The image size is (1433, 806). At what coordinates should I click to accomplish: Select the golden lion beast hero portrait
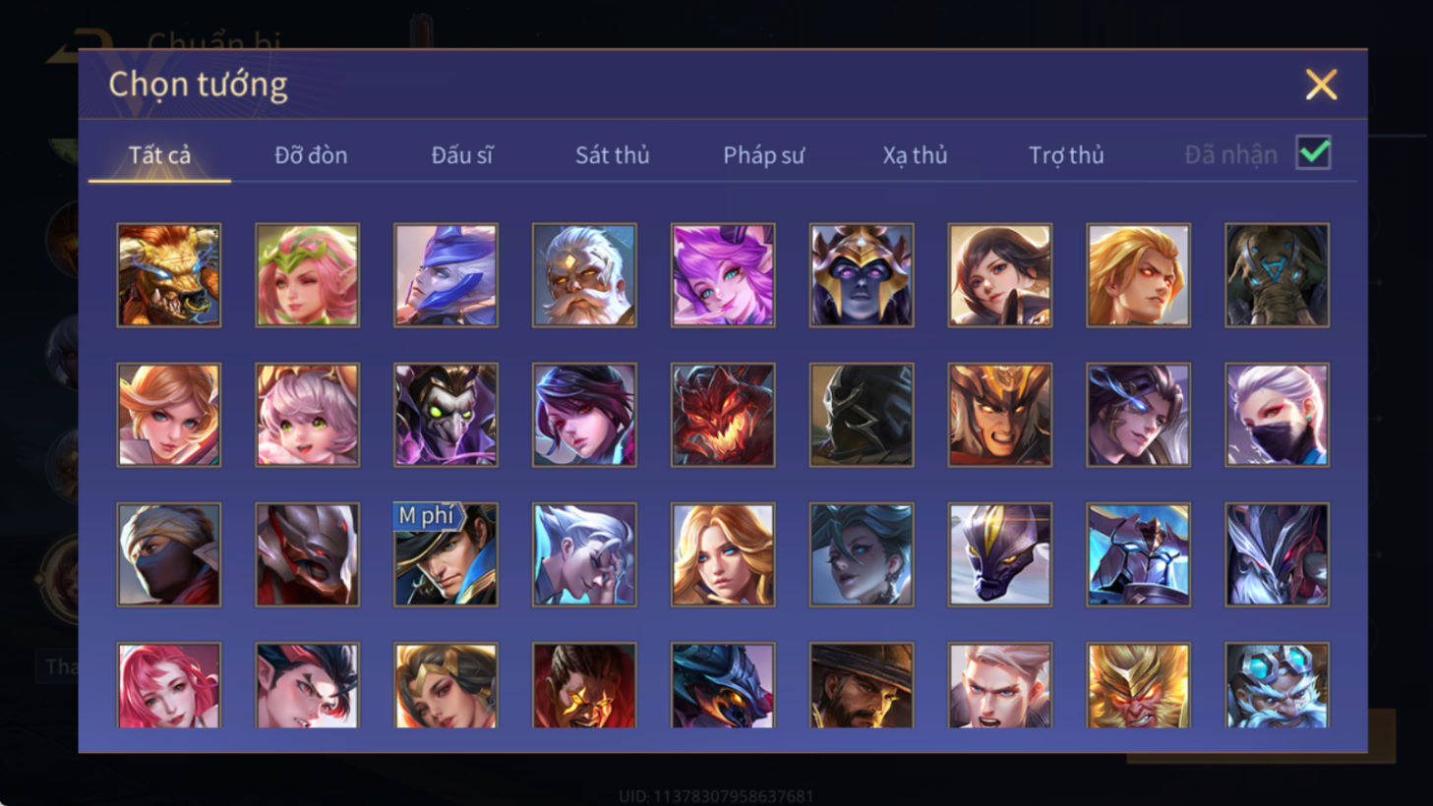[169, 275]
